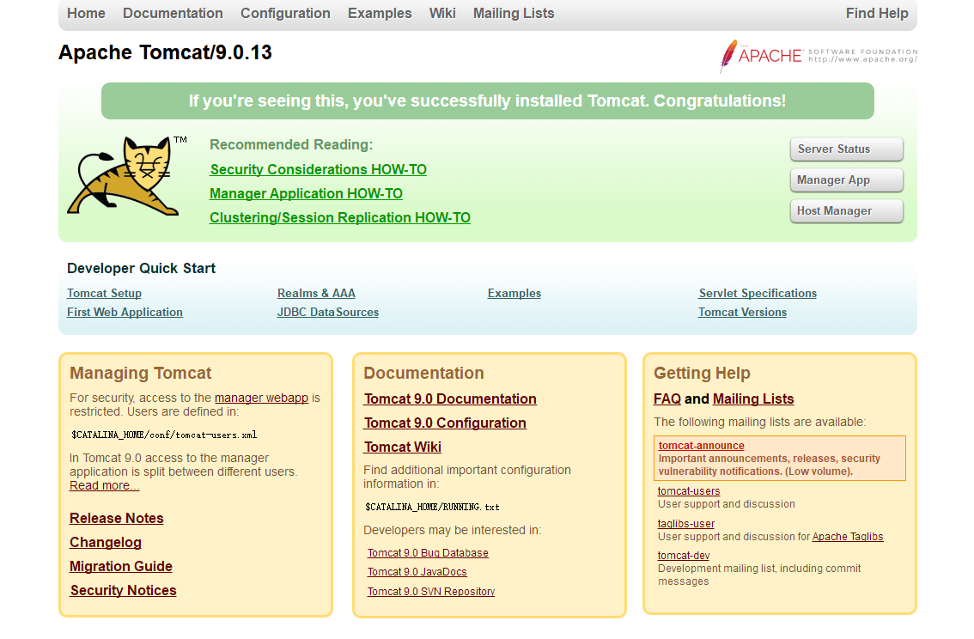Viewport: 974px width, 639px height.
Task: Select Configuration in the navigation bar
Action: coord(285,13)
